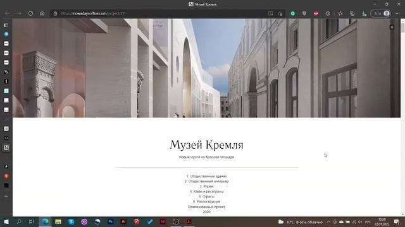Click the browser forward arrow

(x=19, y=13)
